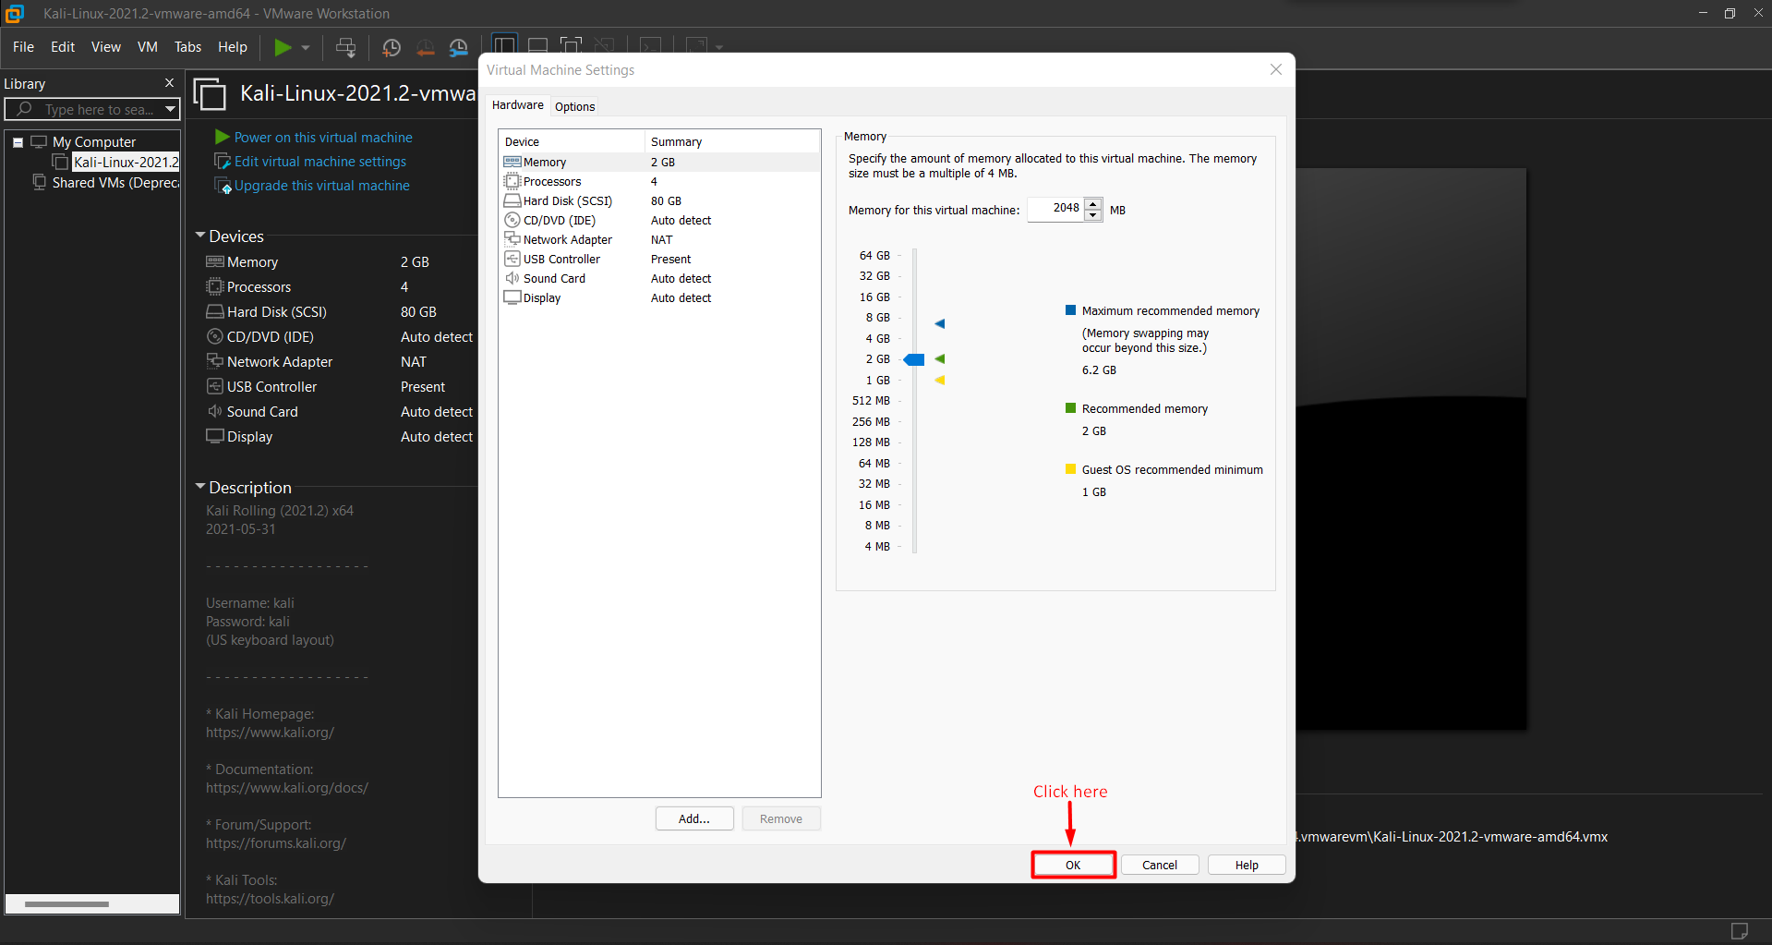
Task: Open the library search dropdown arrow
Action: tap(170, 109)
